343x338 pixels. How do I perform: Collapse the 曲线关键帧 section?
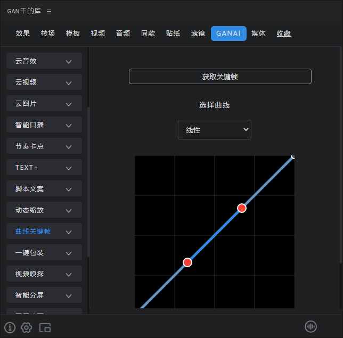pos(44,232)
